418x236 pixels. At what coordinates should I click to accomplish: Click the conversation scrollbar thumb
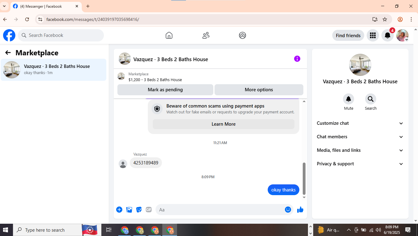coord(304,179)
